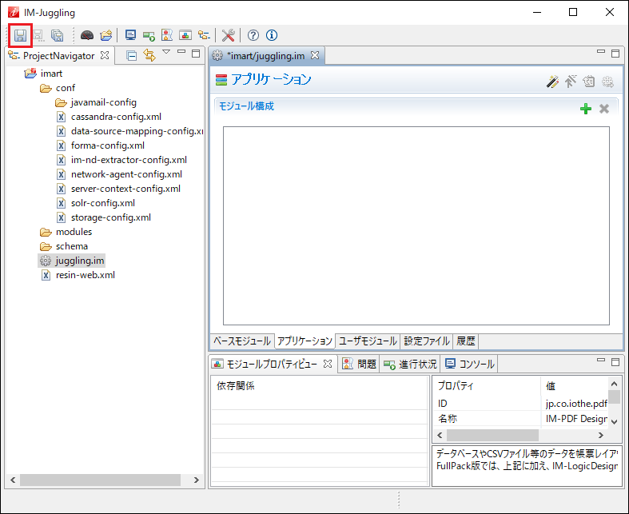The image size is (629, 514).
Task: Click the question mark help icon
Action: (253, 35)
